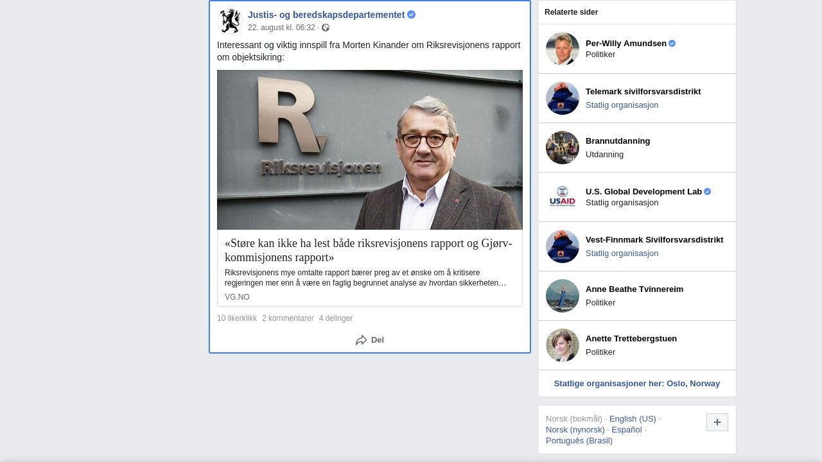Click the Justis- og beredskapsdepartementet profile avatar
The image size is (822, 462).
pyautogui.click(x=230, y=21)
